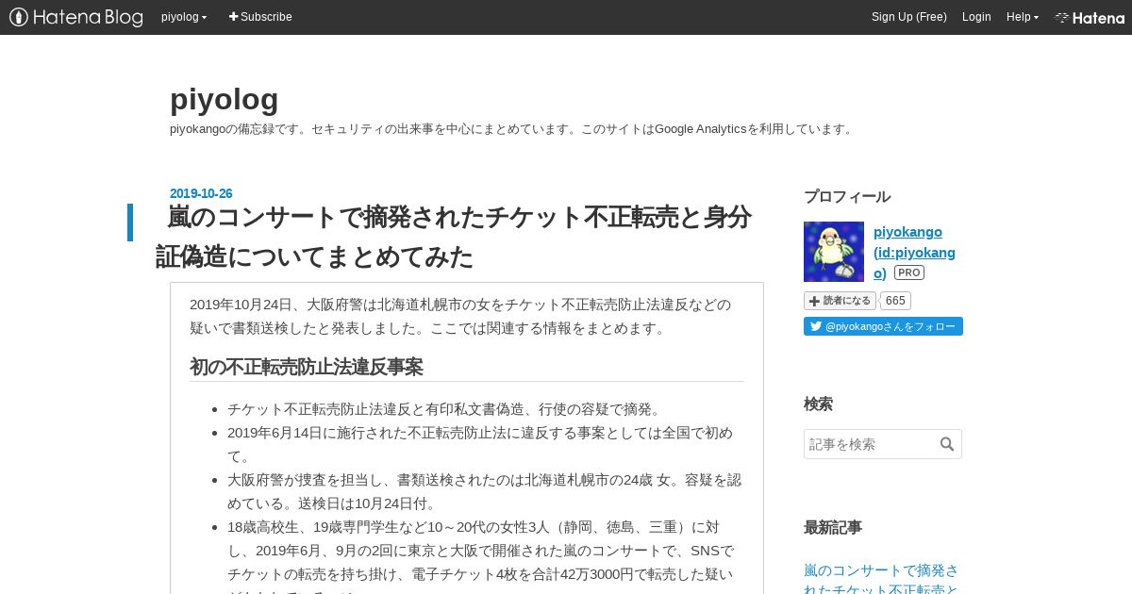
Task: Select the blog description mentioning Google Analytics
Action: pyautogui.click(x=513, y=128)
